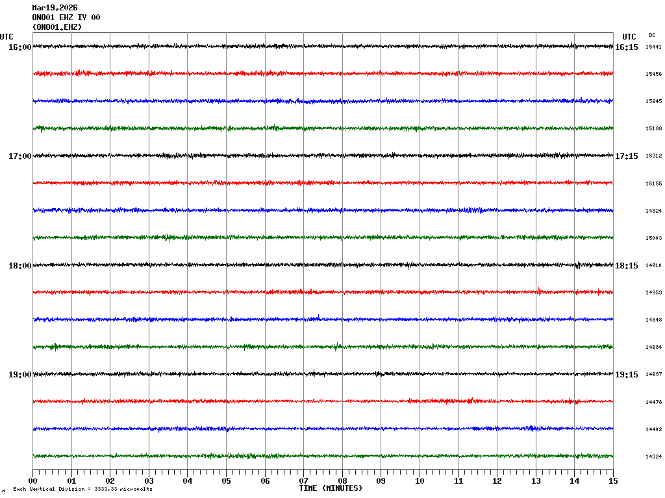Select the ONO01 EHZ IV 00 station title
The image size is (665, 498).
coord(66,18)
